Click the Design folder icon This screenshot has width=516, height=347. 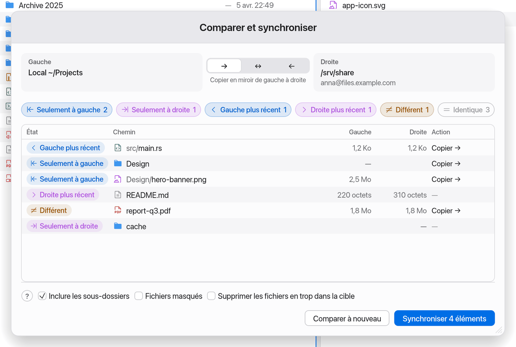point(118,163)
